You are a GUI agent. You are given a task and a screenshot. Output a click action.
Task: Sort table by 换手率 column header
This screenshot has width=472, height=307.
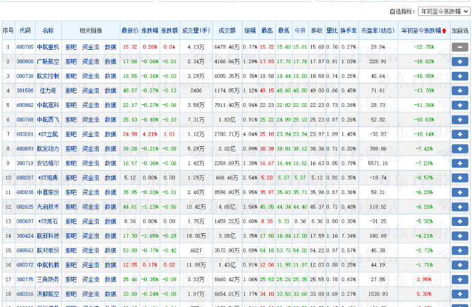[349, 31]
